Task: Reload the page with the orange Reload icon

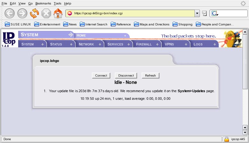Action: 34,13
